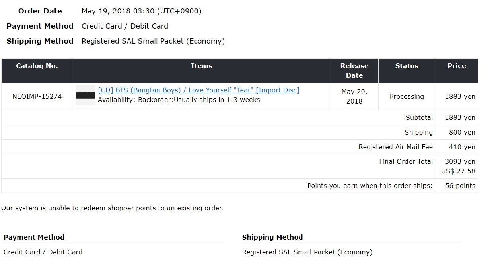
Task: Select the catalog number NEOIMP-15274
Action: click(x=37, y=96)
